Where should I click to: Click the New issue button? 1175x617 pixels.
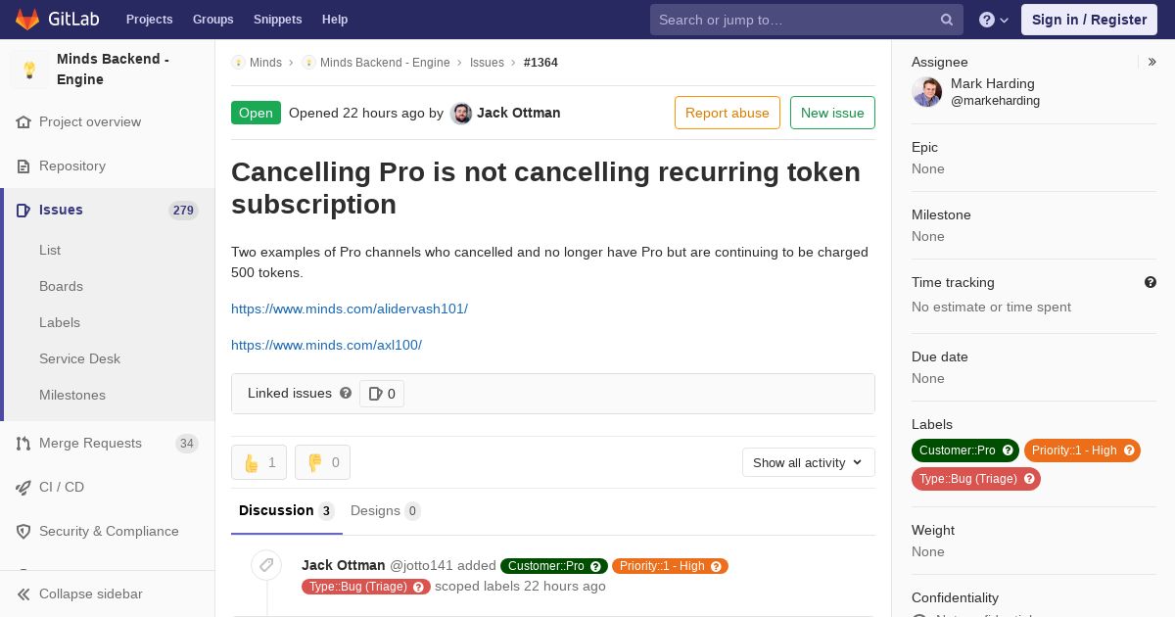pyautogui.click(x=832, y=113)
